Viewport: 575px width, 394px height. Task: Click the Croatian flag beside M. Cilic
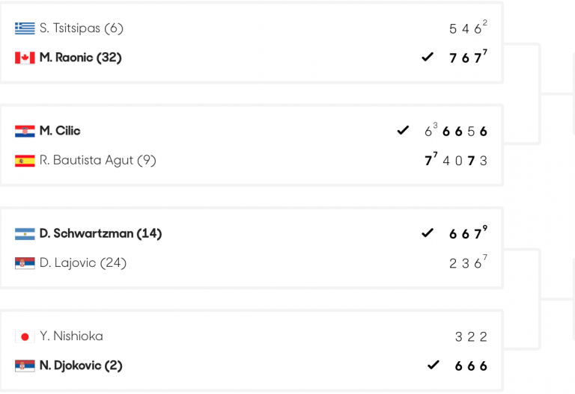click(25, 131)
